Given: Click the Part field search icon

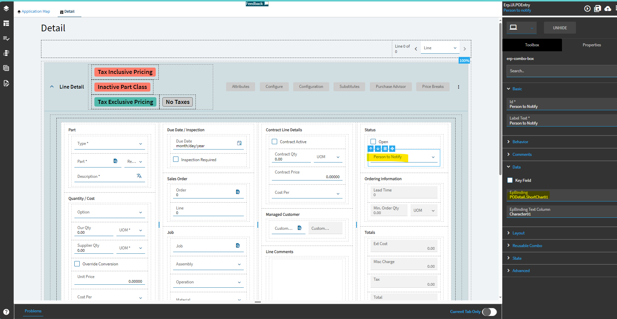Looking at the screenshot, I should [x=115, y=161].
